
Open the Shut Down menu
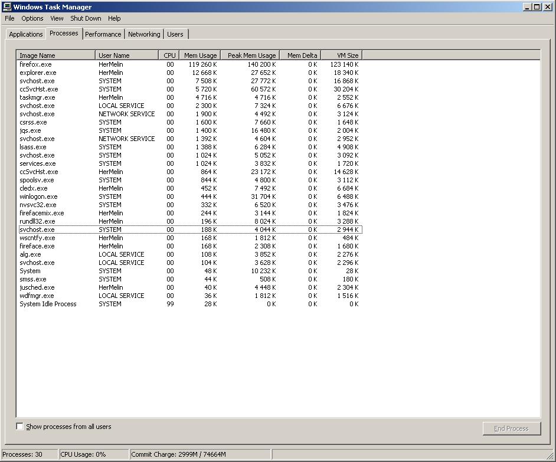tap(86, 18)
